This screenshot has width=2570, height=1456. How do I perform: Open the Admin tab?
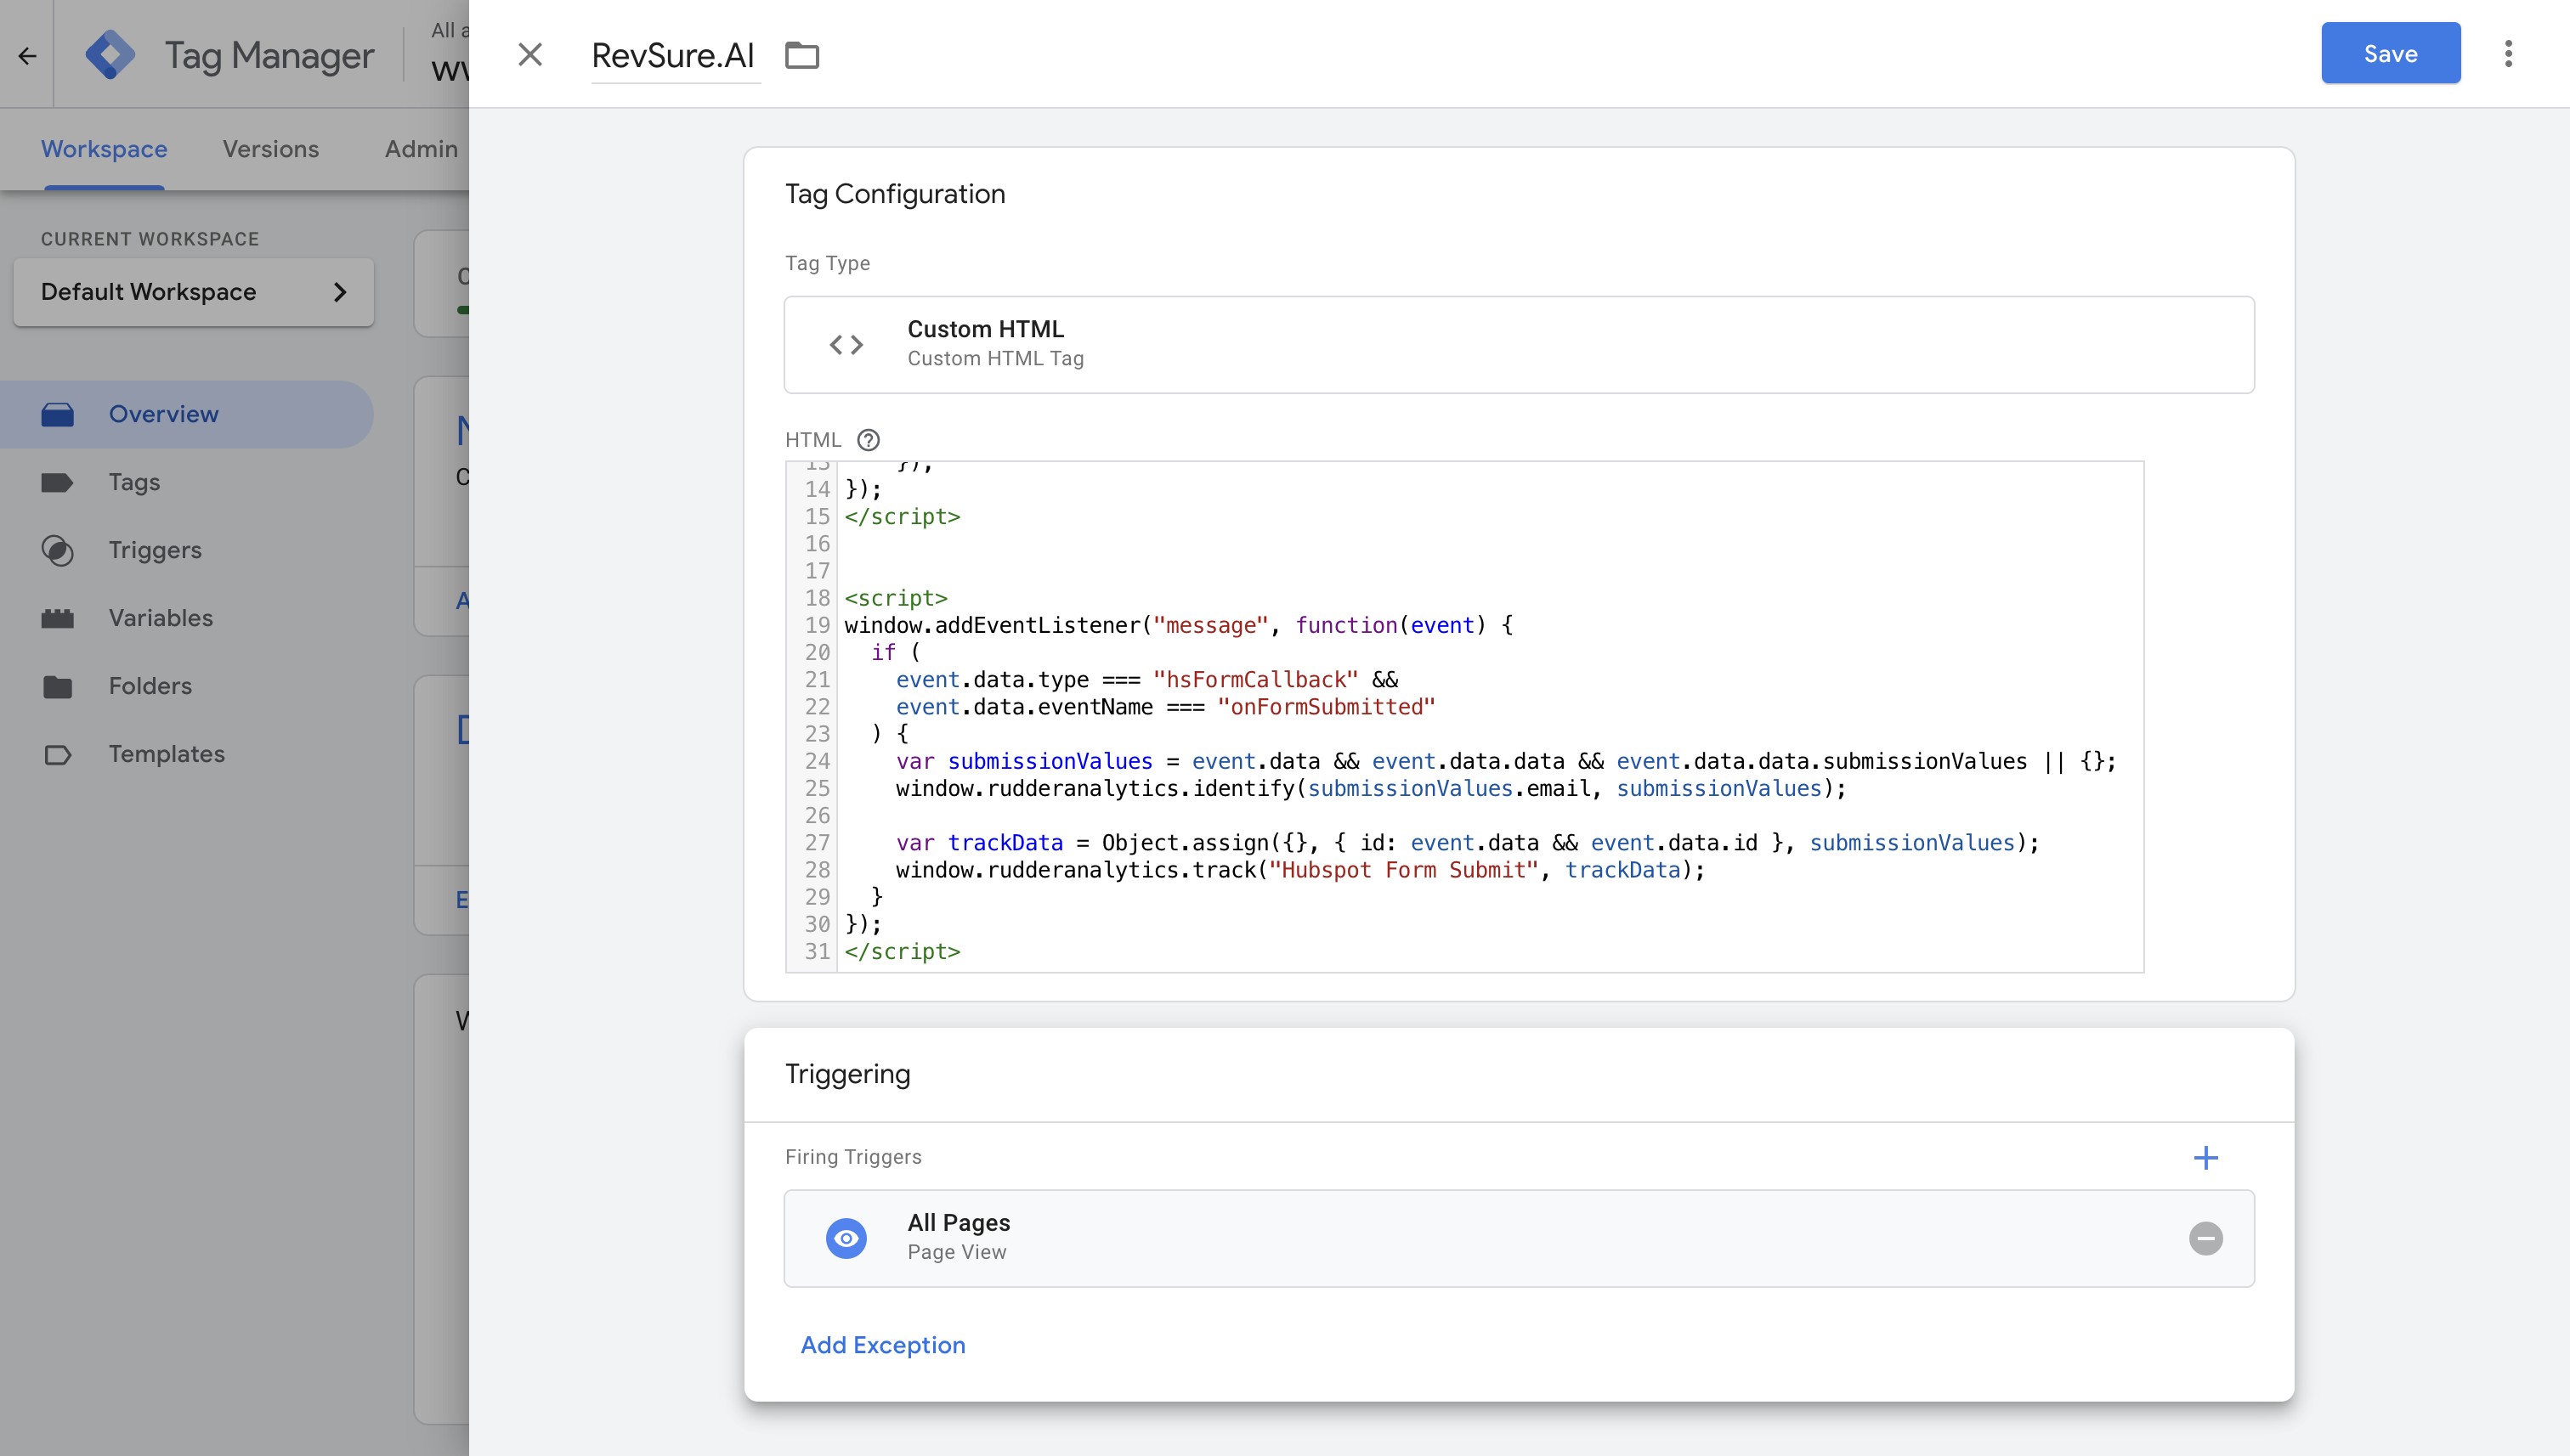pyautogui.click(x=422, y=149)
